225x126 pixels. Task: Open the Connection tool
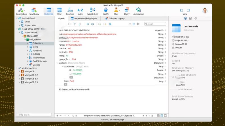pos(21,11)
